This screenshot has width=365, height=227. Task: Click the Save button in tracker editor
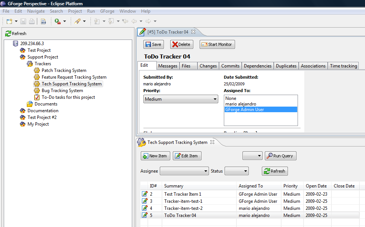click(153, 44)
